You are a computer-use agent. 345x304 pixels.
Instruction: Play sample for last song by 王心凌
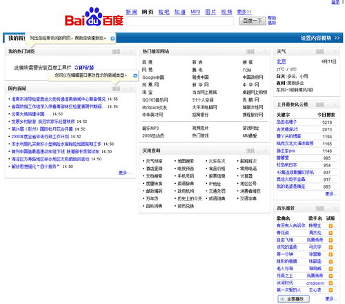(331, 290)
